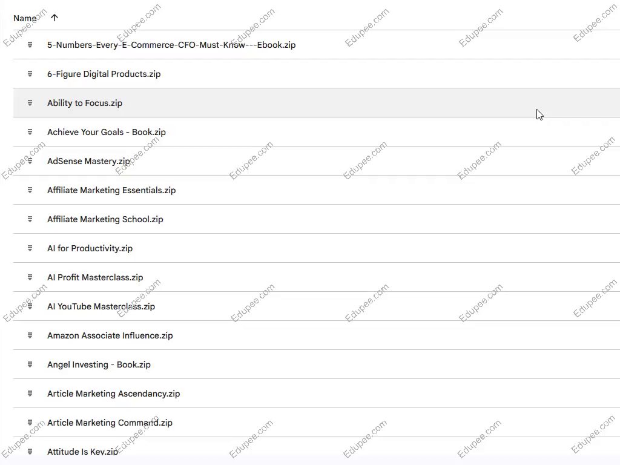The height and width of the screenshot is (465, 620).
Task: Click archive icon for AdSense Mastery.zip
Action: [x=30, y=161]
